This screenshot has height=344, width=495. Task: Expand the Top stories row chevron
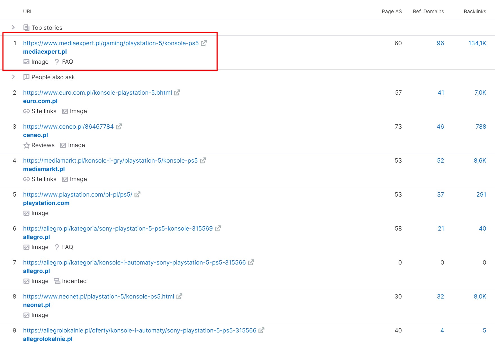[13, 27]
